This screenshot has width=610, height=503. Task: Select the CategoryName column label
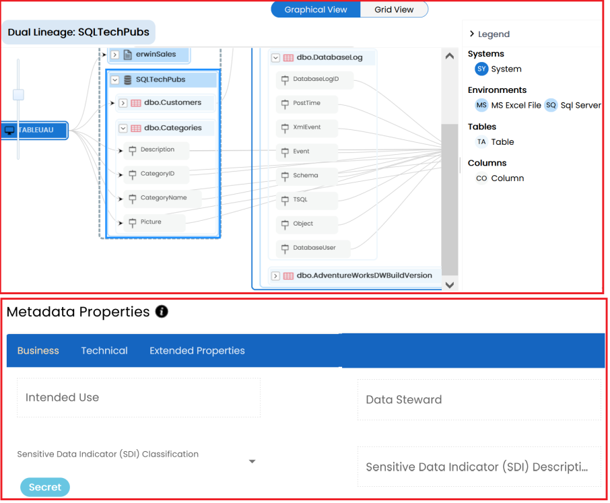point(164,198)
